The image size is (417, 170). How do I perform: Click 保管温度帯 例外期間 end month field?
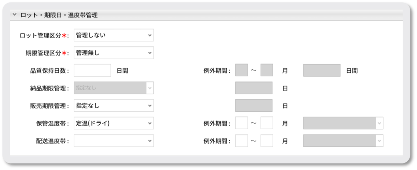click(267, 123)
